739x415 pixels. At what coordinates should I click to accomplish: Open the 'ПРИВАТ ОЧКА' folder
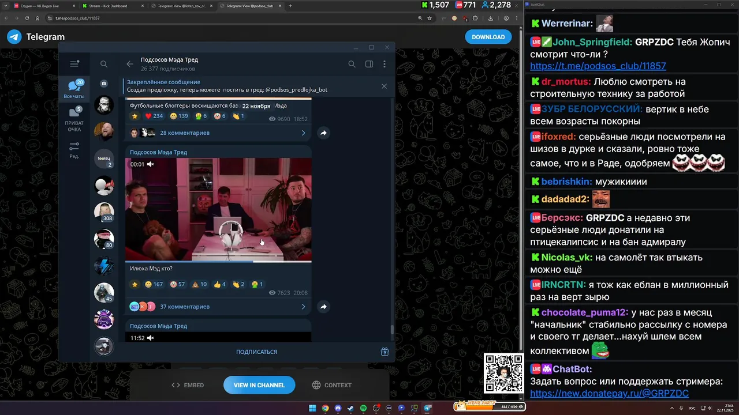74,119
